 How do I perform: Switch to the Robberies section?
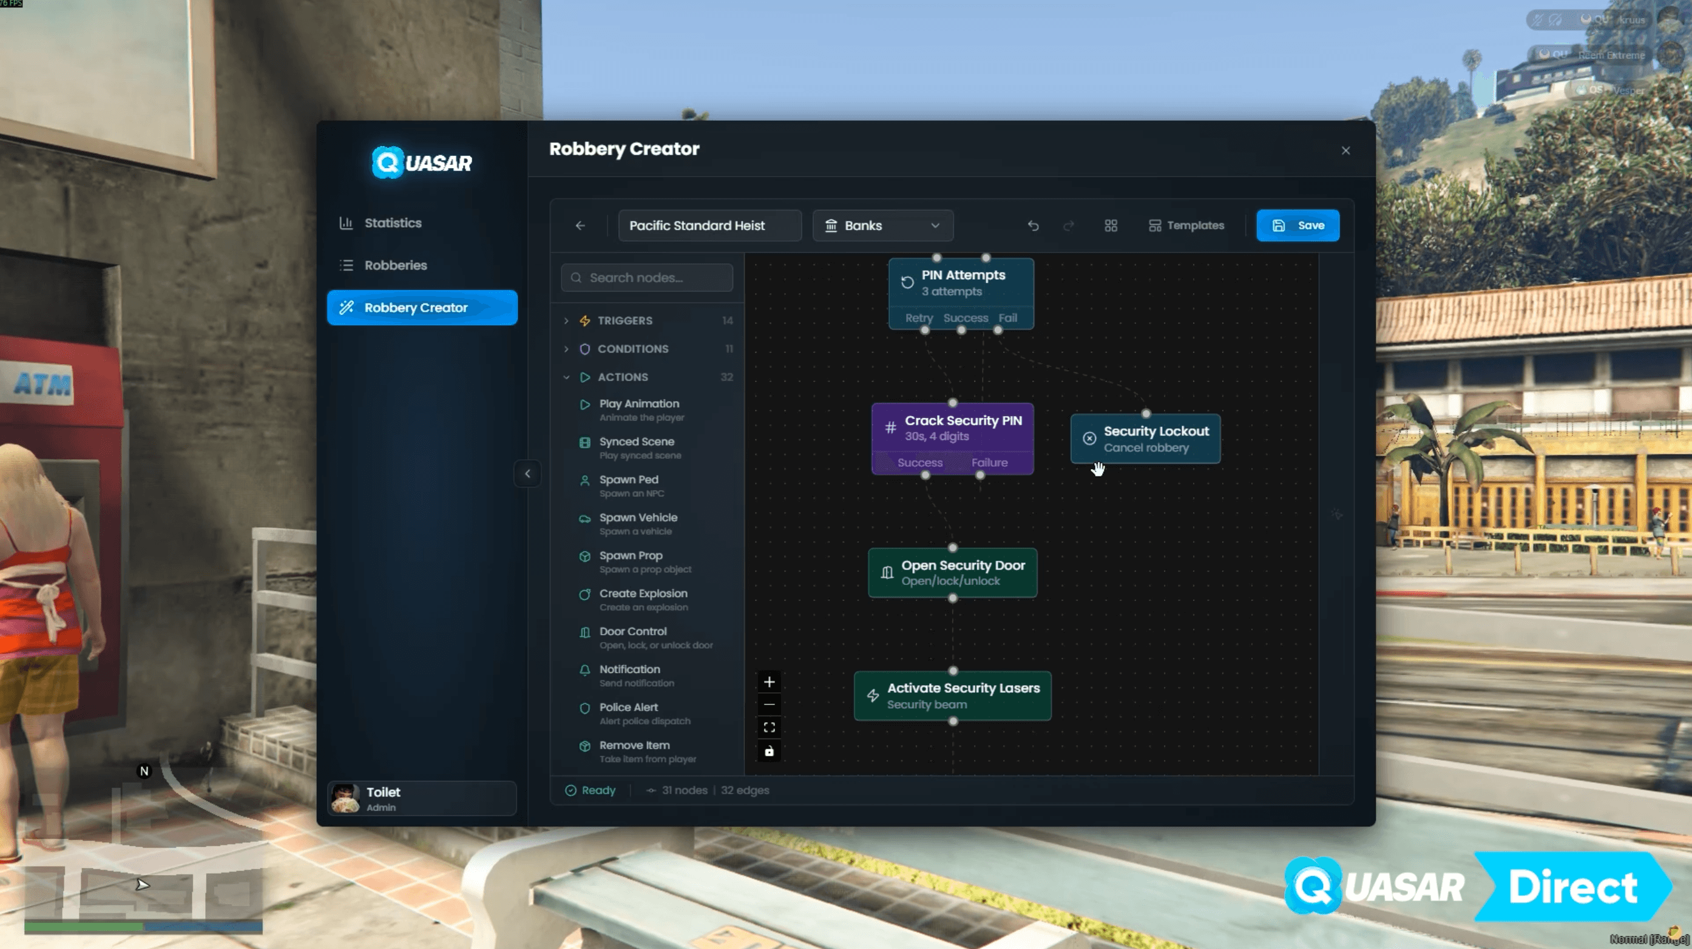coord(396,265)
